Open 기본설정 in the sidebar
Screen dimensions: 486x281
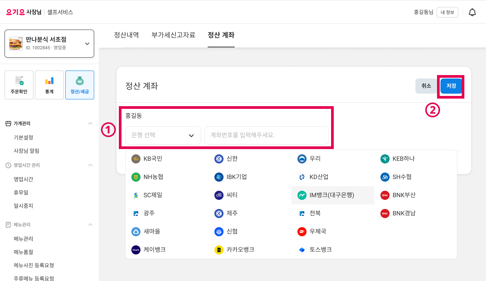(x=24, y=138)
